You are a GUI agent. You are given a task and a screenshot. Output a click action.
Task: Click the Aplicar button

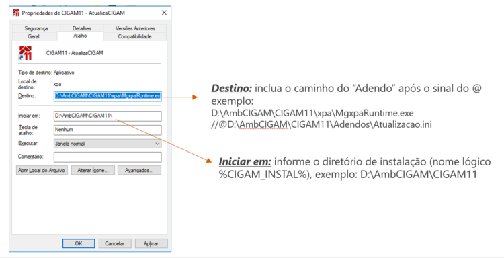tap(151, 243)
